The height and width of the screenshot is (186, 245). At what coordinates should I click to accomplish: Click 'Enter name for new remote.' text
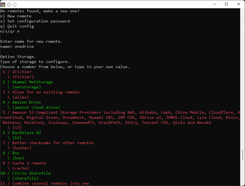point(31,41)
